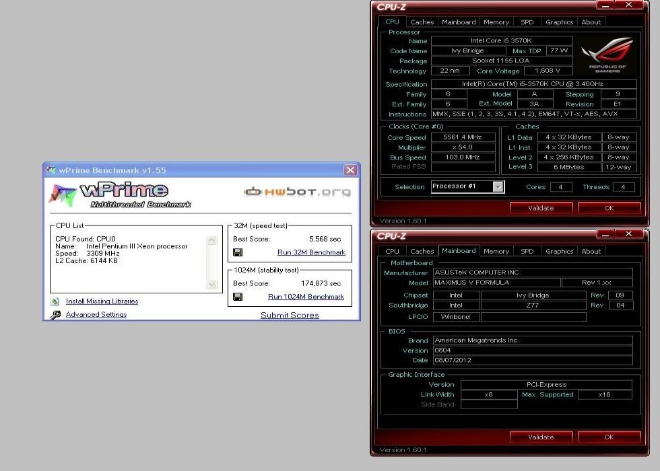The height and width of the screenshot is (471, 660).
Task: Click the Max TDP 77 W value
Action: tap(560, 50)
